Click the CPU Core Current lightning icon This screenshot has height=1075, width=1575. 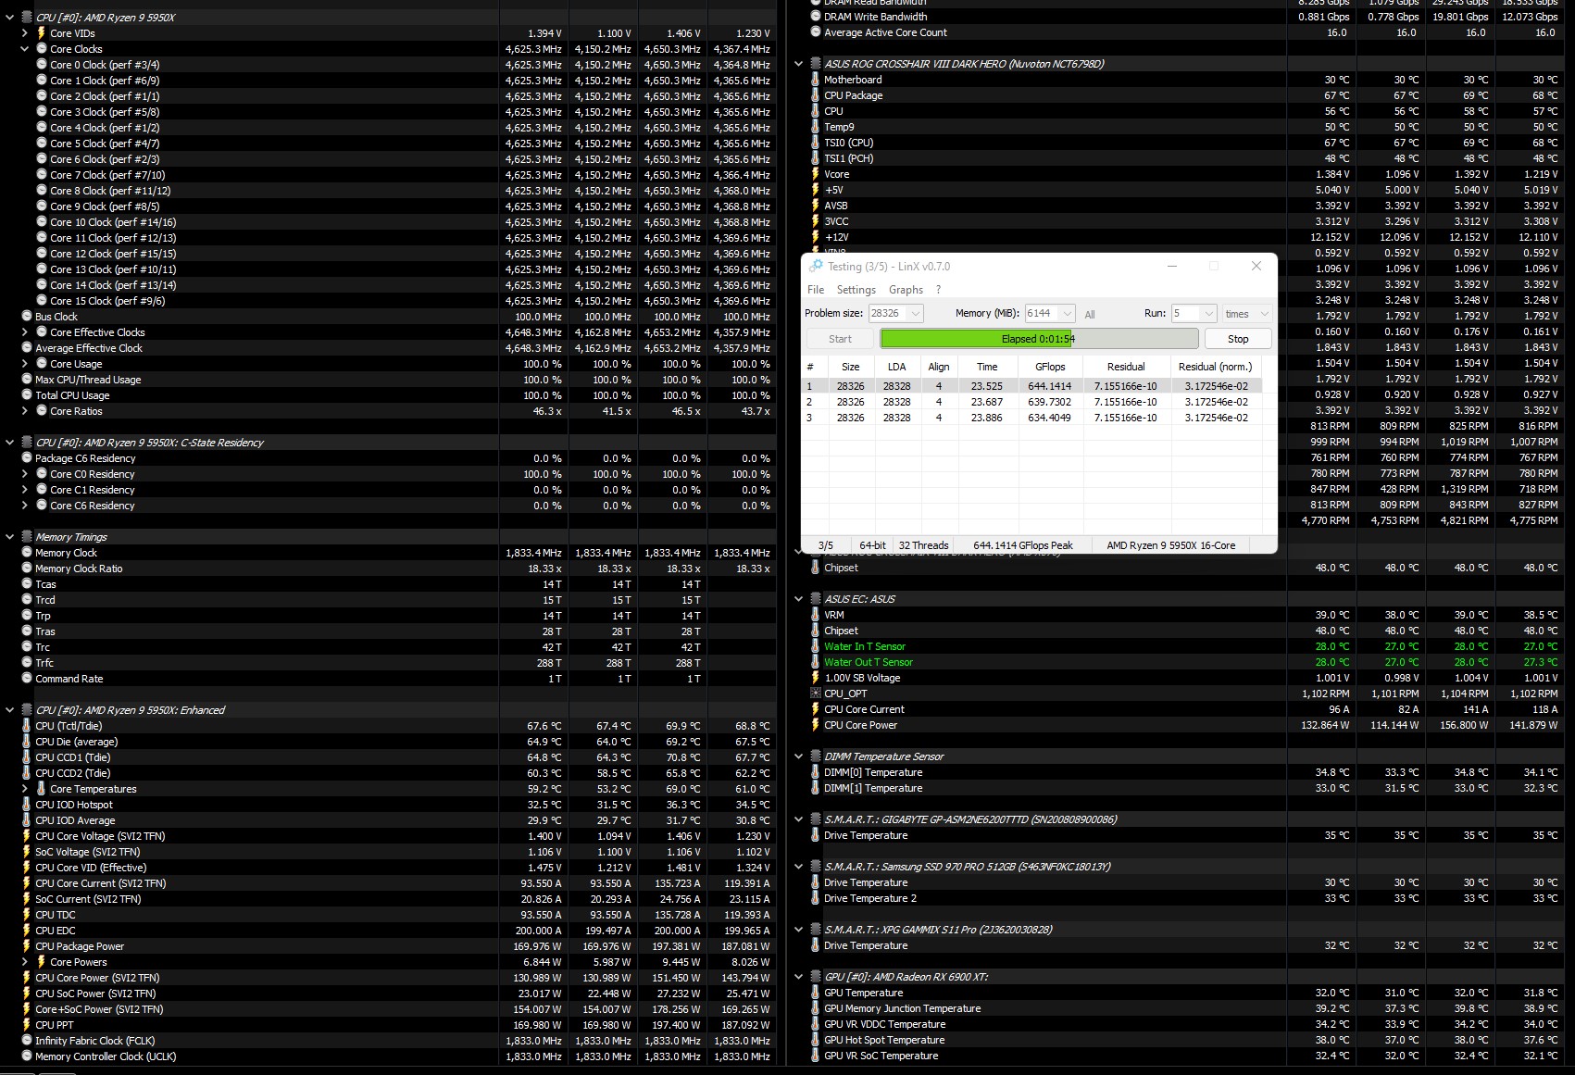(x=816, y=709)
